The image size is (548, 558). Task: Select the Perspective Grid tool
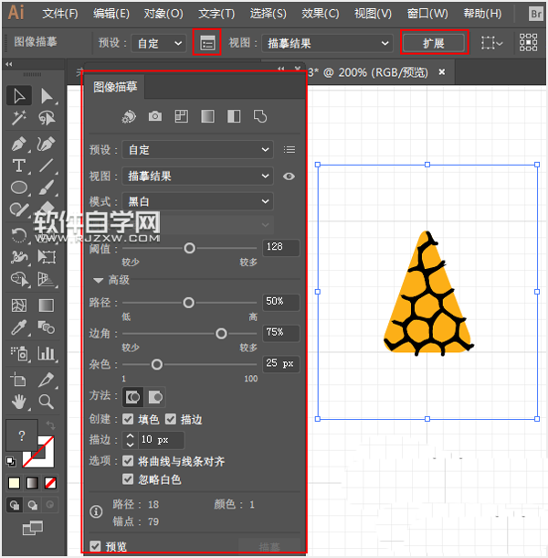pos(47,279)
